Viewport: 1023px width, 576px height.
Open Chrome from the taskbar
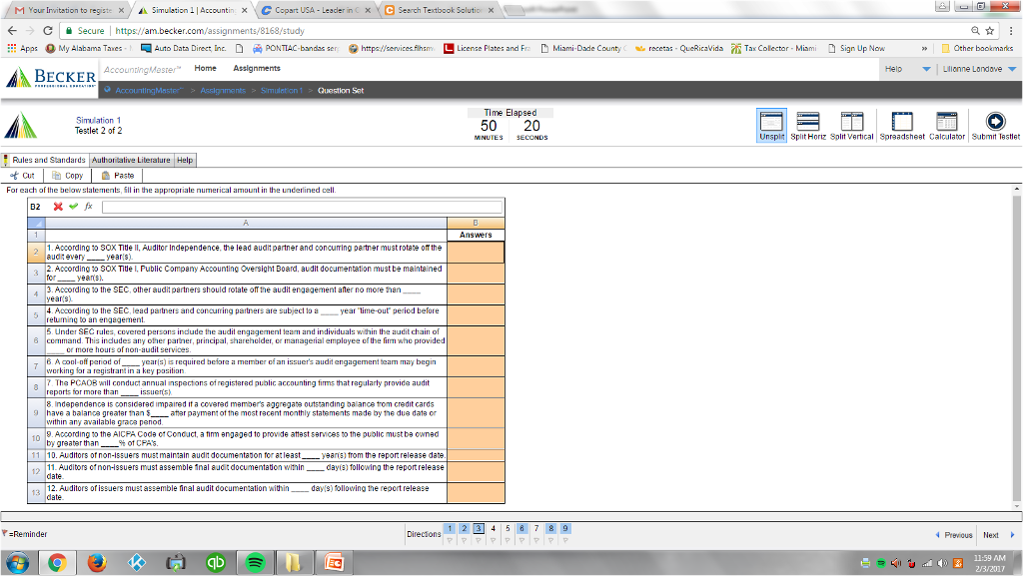click(57, 562)
